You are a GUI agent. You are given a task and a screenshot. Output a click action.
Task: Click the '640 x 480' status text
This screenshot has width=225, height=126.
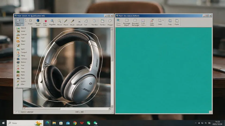tap(80, 112)
